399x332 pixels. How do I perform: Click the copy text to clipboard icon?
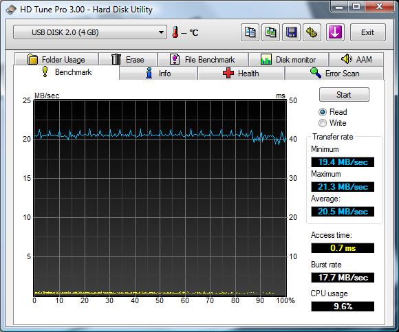coord(250,32)
